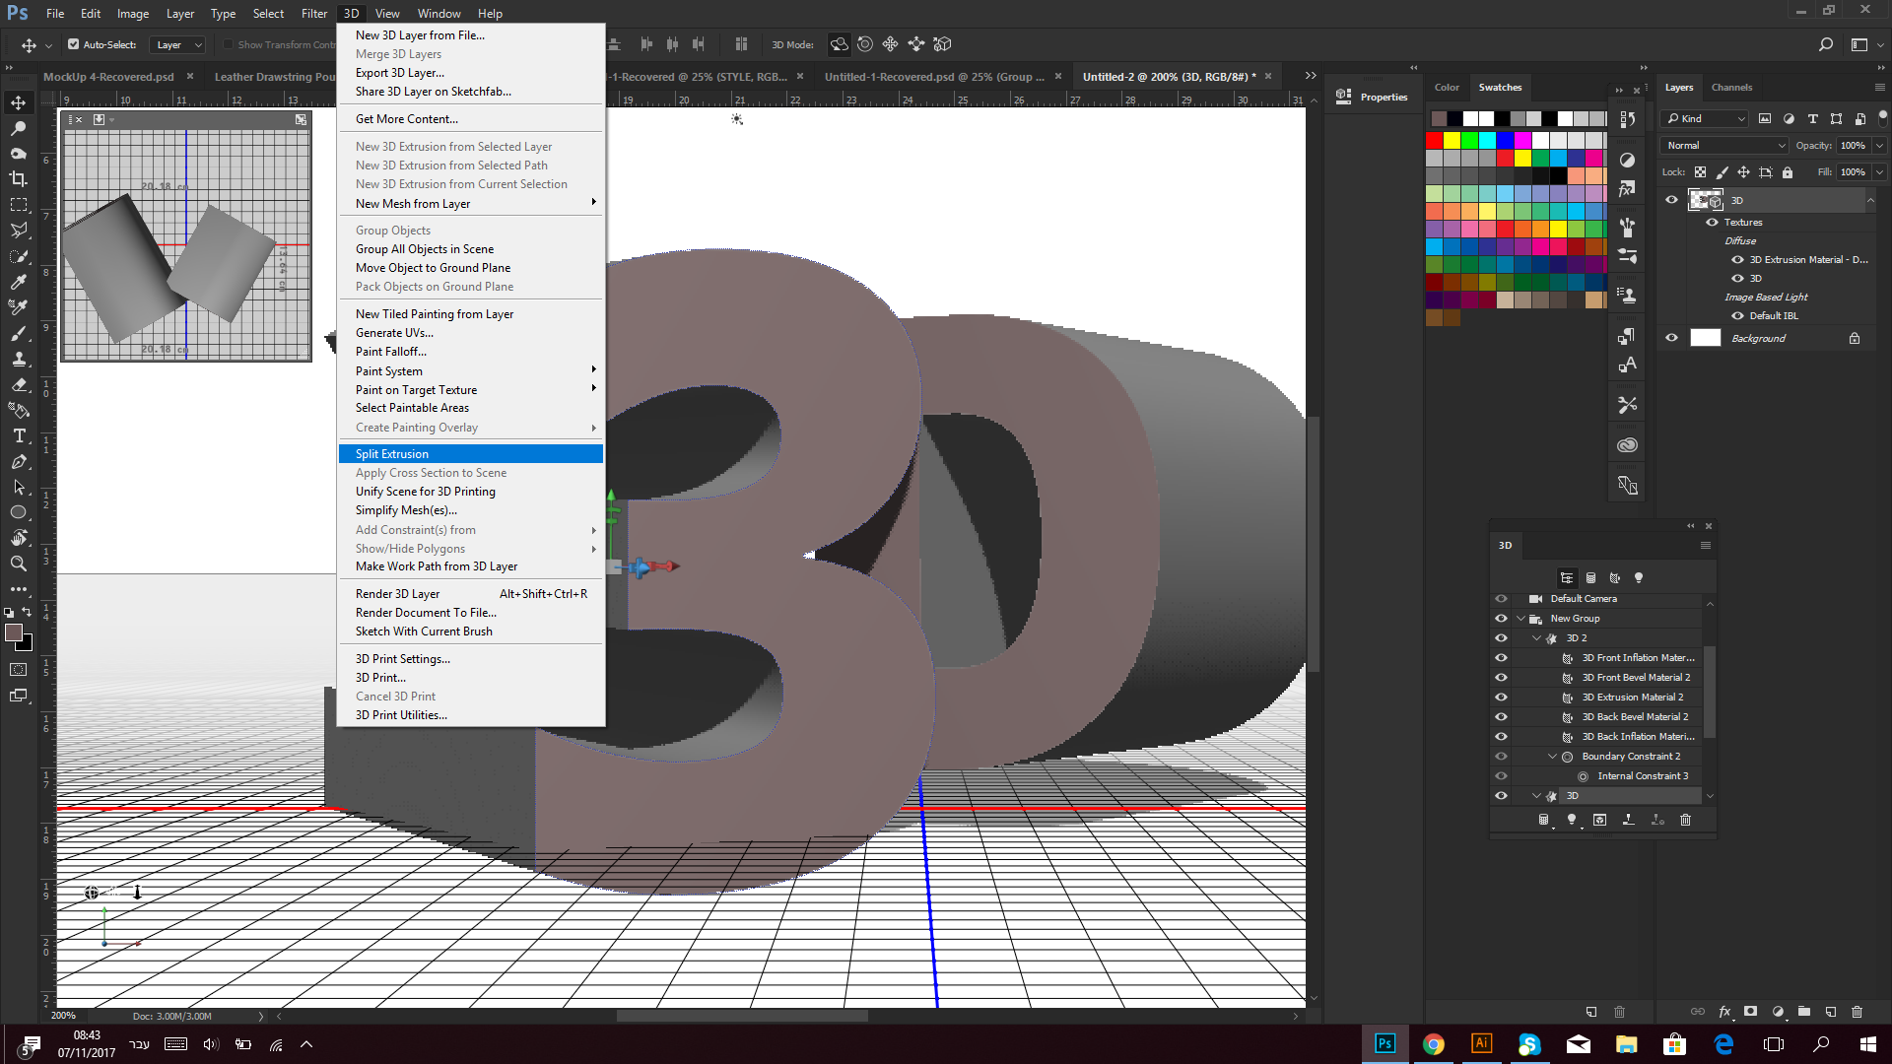Switch to the Channels tab
This screenshot has height=1064, width=1892.
point(1731,88)
